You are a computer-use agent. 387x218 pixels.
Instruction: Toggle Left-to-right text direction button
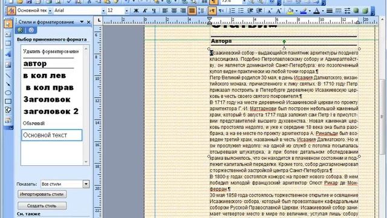point(212,11)
